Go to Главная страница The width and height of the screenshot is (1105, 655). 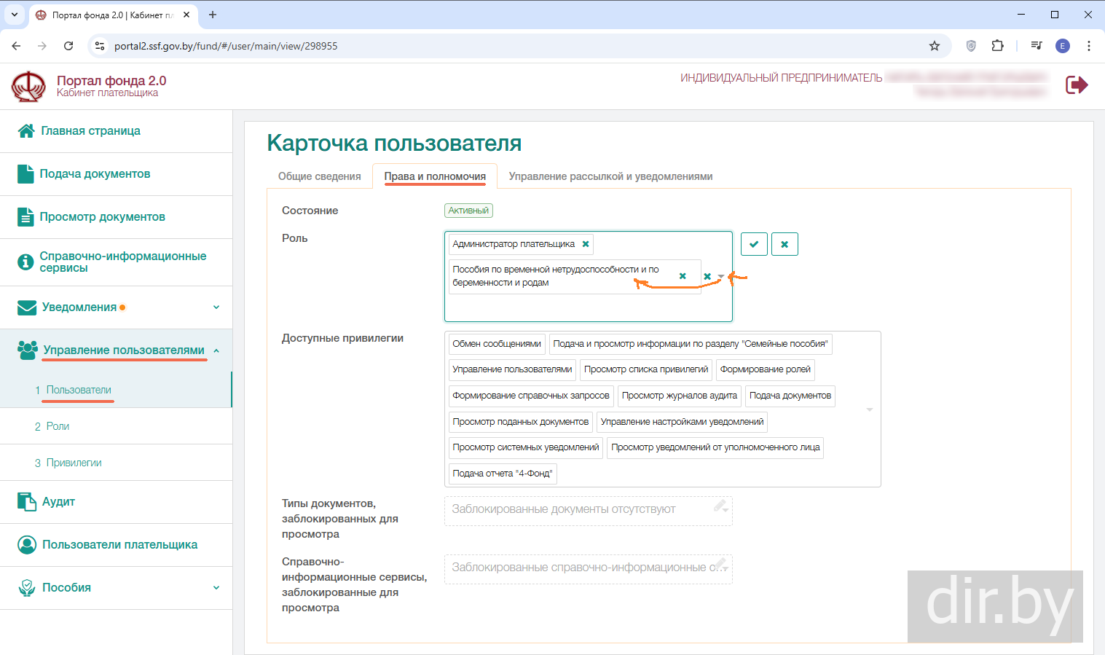pyautogui.click(x=90, y=131)
